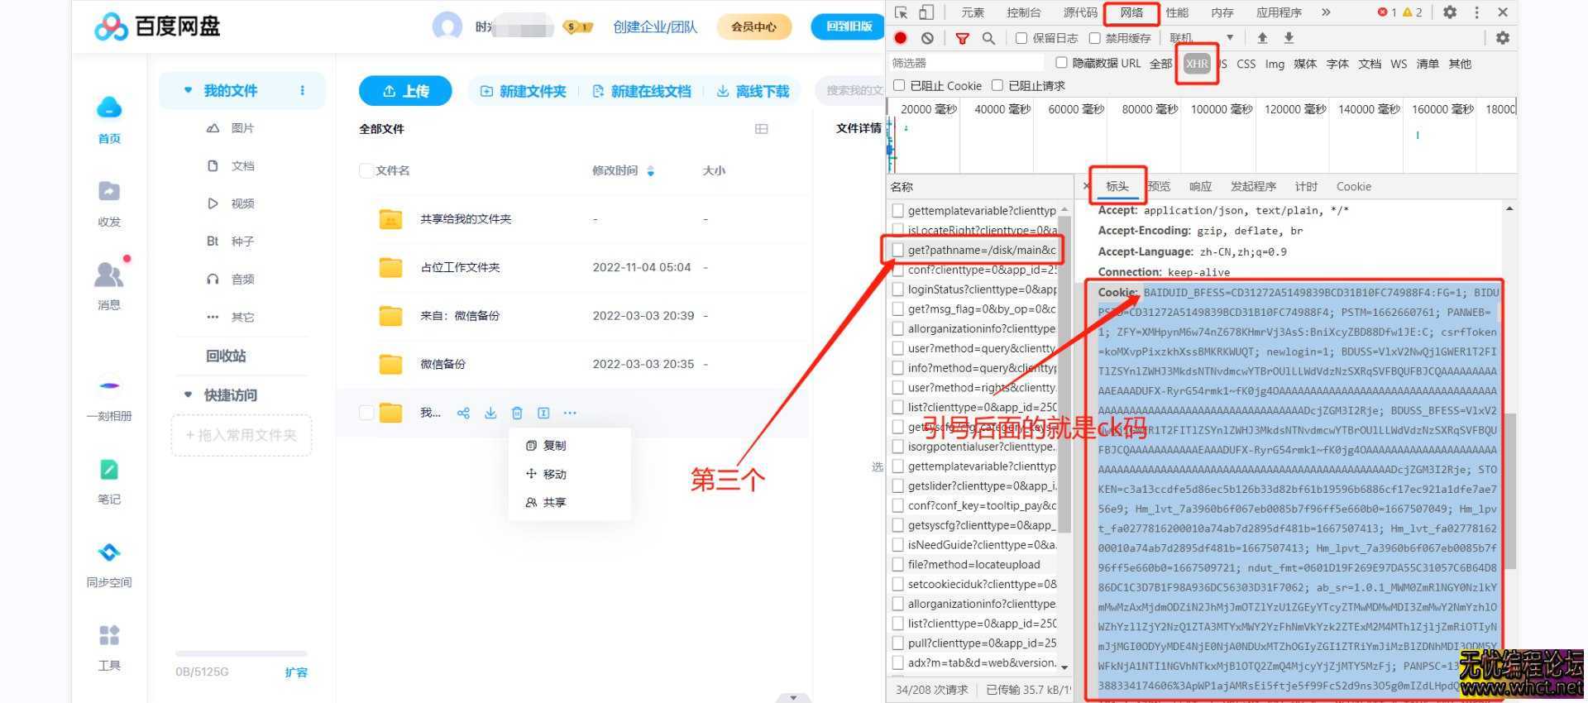Click the share icon on hovered folder row

463,413
